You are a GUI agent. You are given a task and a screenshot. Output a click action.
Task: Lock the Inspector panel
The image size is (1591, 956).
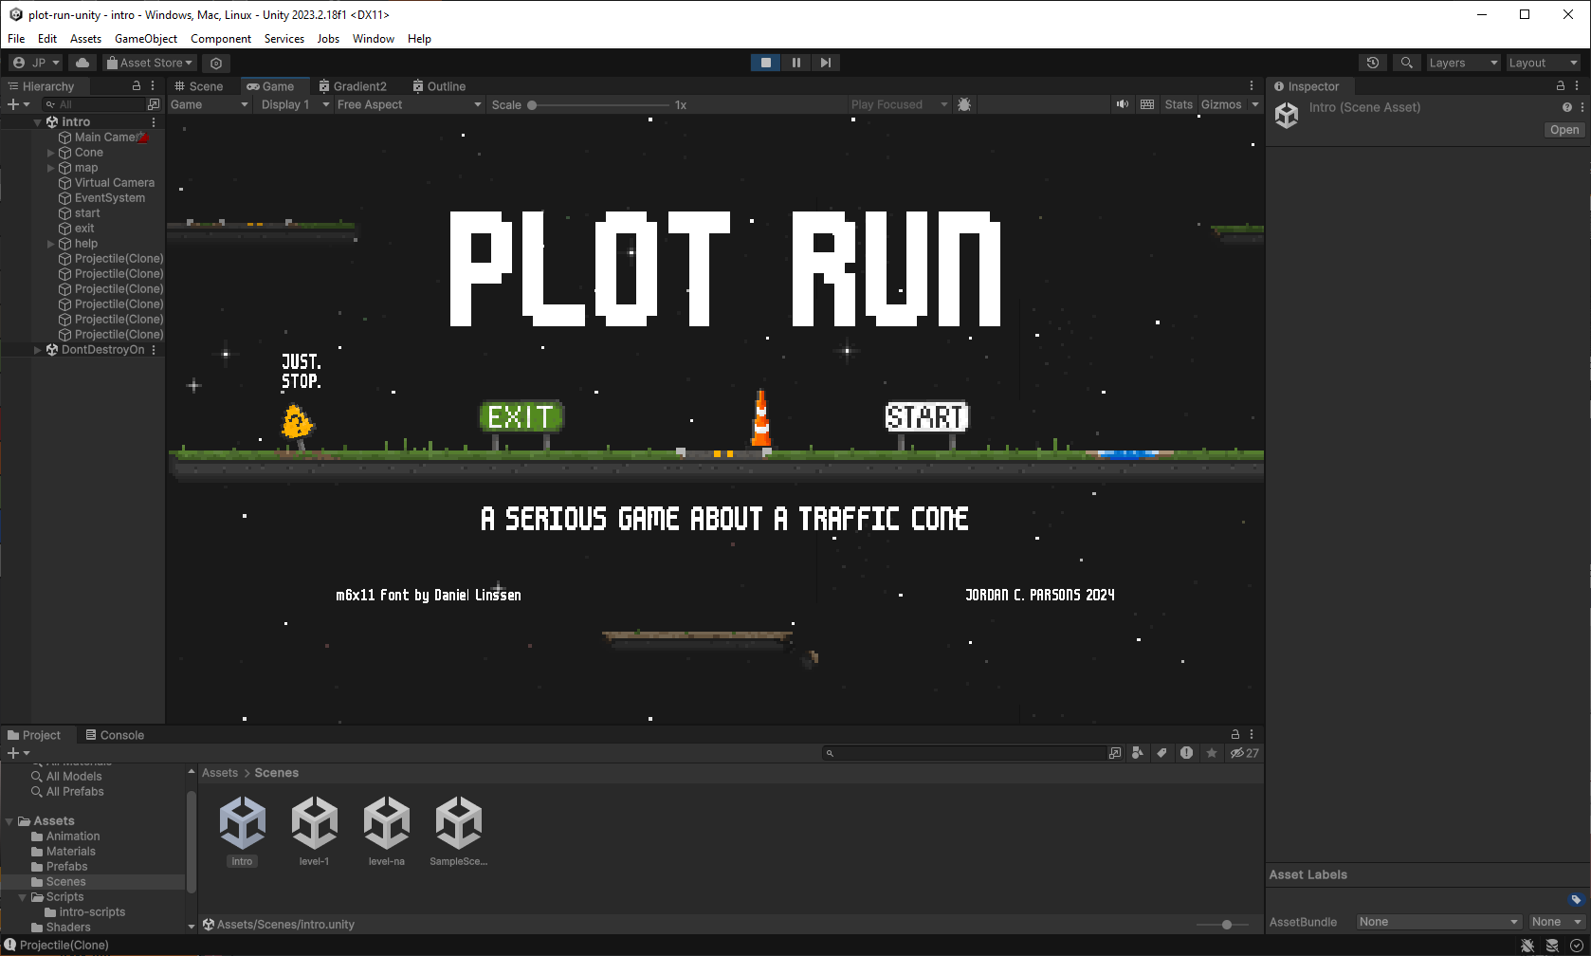pos(1561,85)
